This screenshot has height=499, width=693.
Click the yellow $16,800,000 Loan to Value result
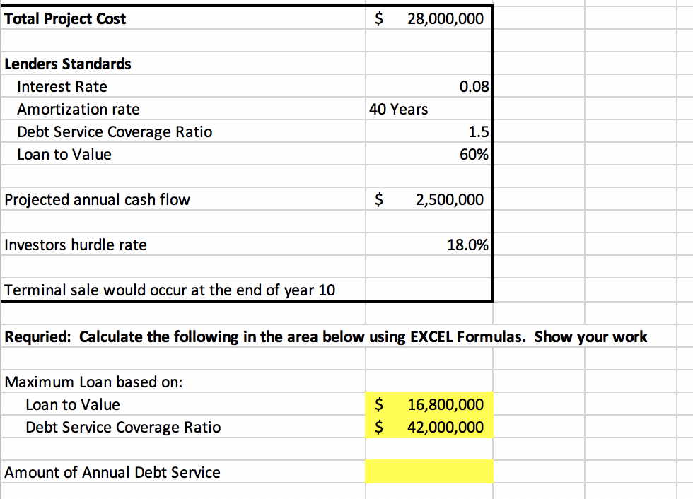pyautogui.click(x=428, y=404)
